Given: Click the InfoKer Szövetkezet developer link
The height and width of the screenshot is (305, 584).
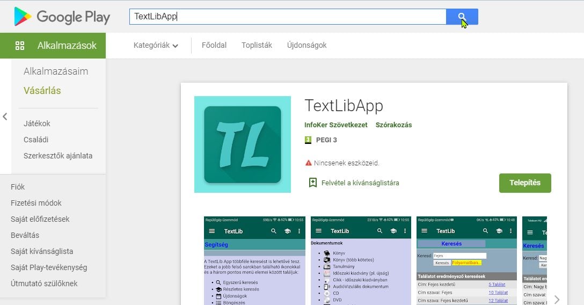Looking at the screenshot, I should (336, 125).
